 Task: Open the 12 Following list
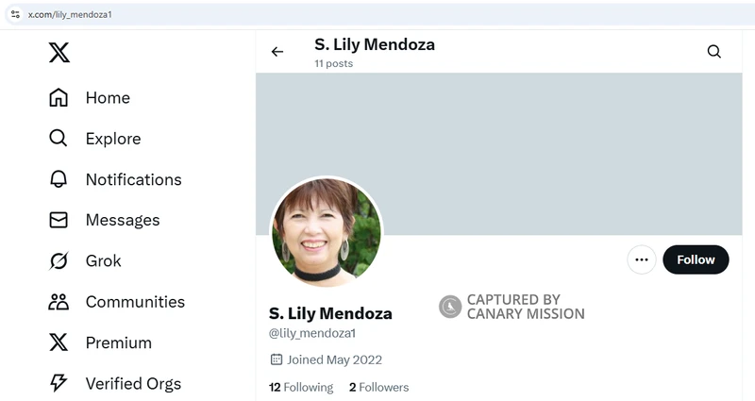coord(301,387)
